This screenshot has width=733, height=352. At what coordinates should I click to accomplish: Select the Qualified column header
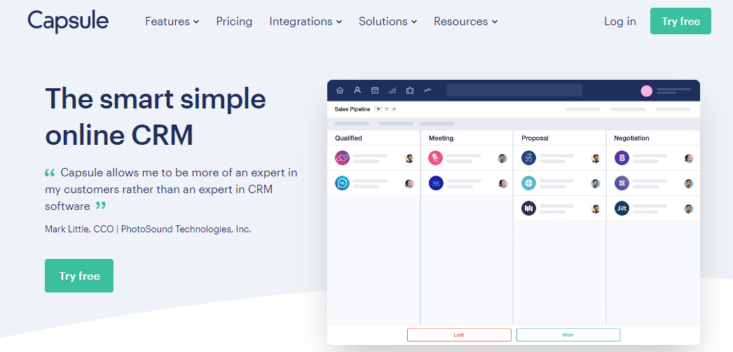coord(348,138)
